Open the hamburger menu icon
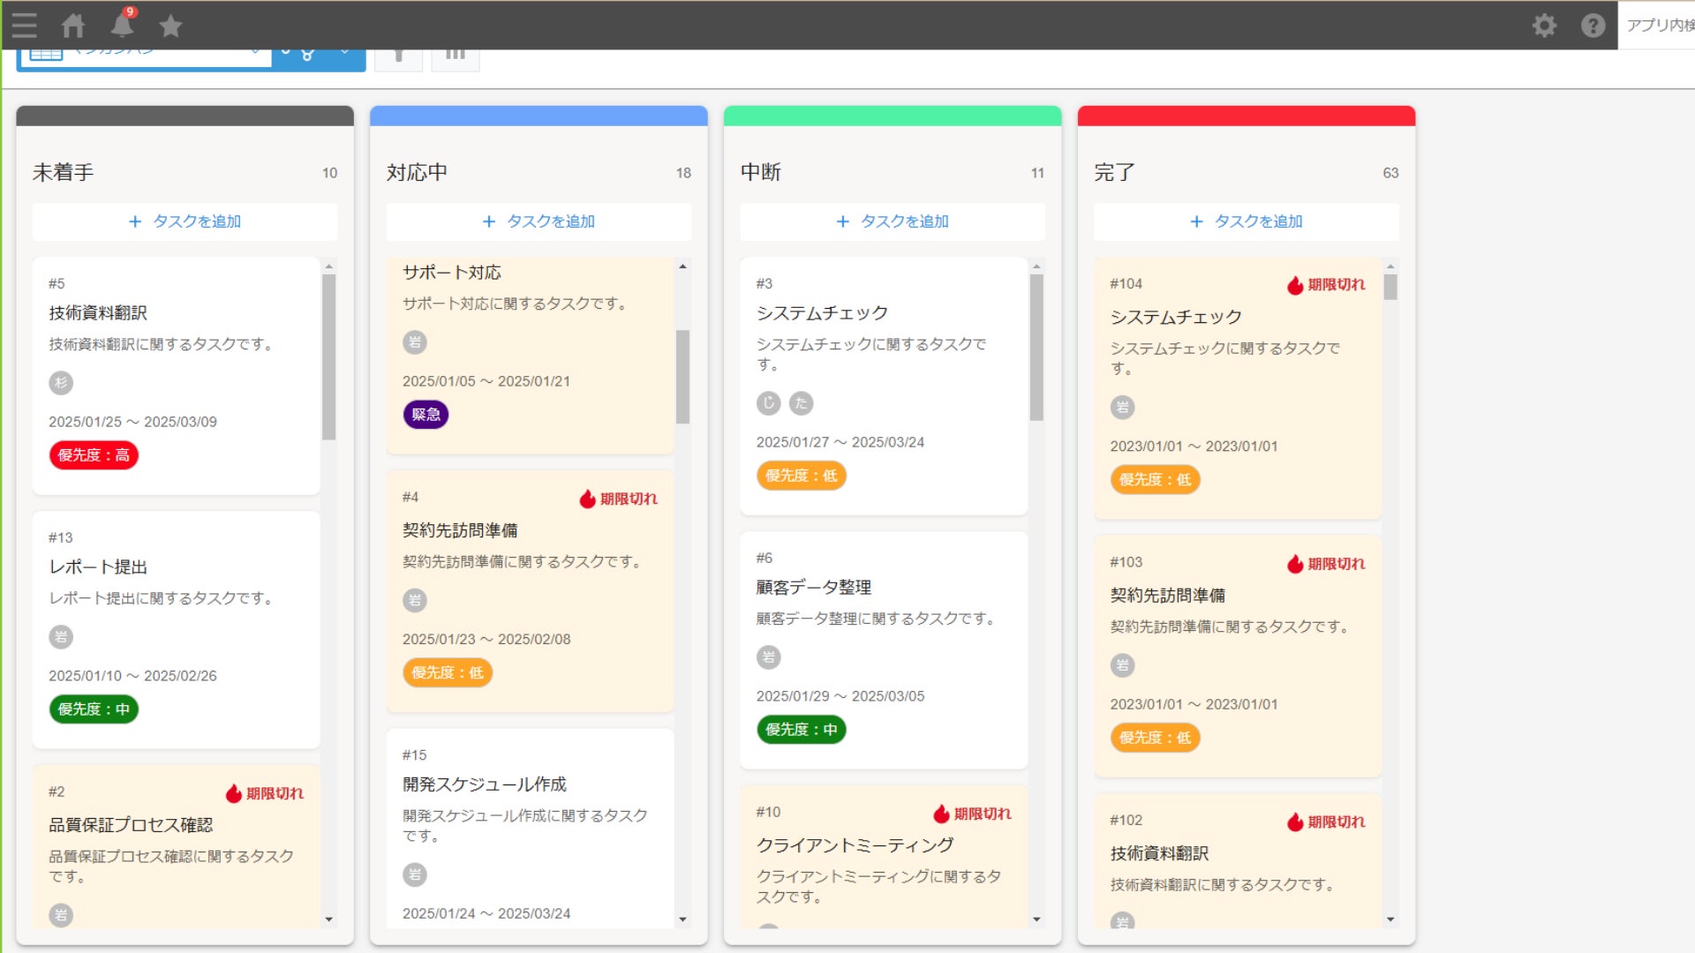 [24, 25]
